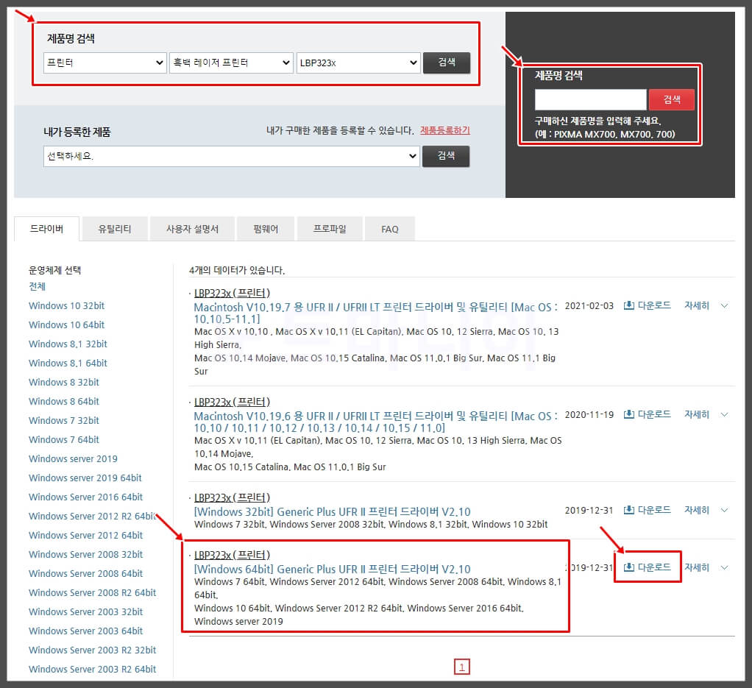This screenshot has height=688, width=752.
Task: Switch to the 펌웨어 tab
Action: (x=265, y=229)
